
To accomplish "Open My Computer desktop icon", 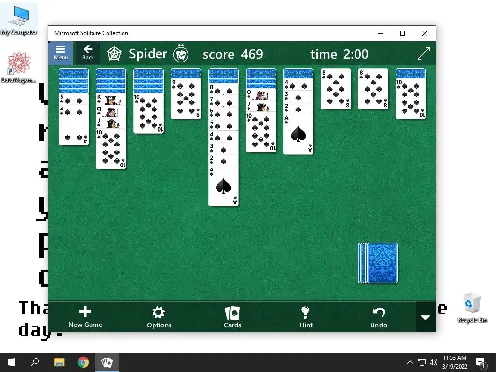I will pos(19,20).
